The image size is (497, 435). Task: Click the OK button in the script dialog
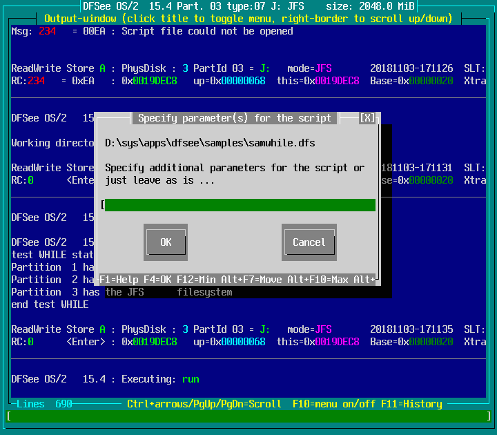click(166, 242)
